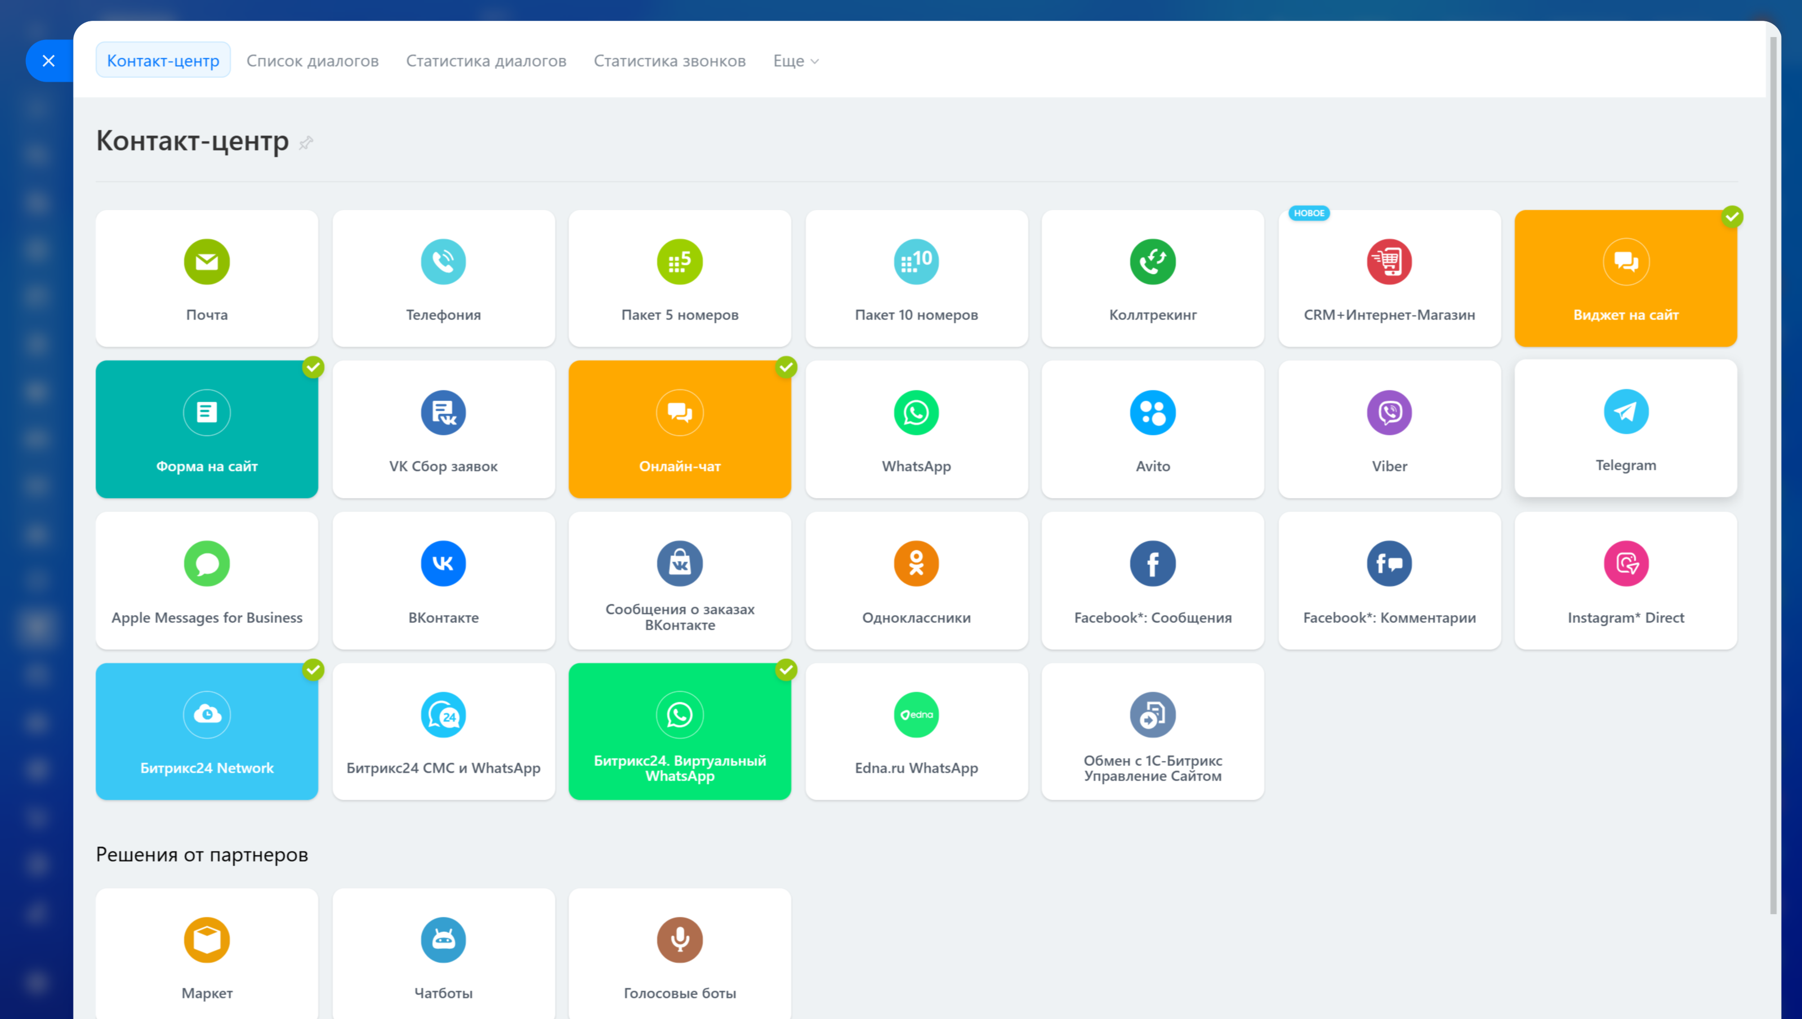Open the Чатботы partner tile
Viewport: 1802px width, 1019px height.
point(443,953)
